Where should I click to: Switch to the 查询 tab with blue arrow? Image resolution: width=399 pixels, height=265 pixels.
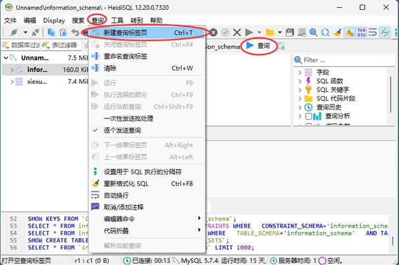(258, 46)
